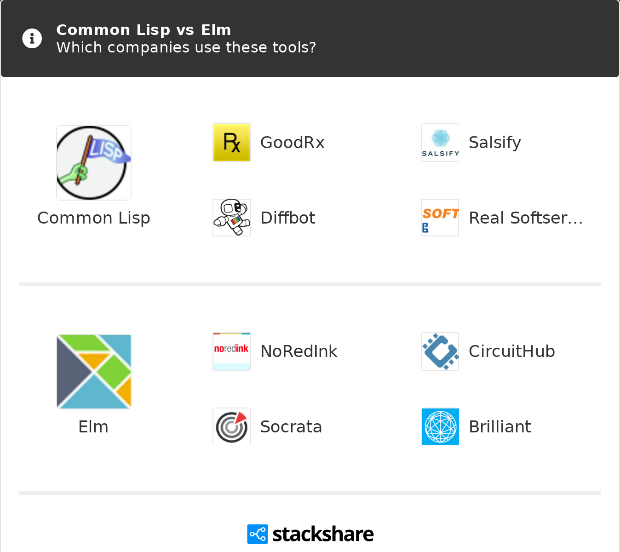This screenshot has height=552, width=620.
Task: Open the Socrata company link
Action: point(291,426)
